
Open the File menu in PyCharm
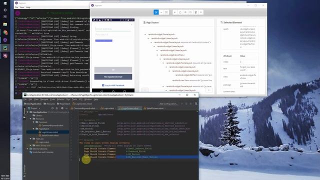click(x=25, y=99)
